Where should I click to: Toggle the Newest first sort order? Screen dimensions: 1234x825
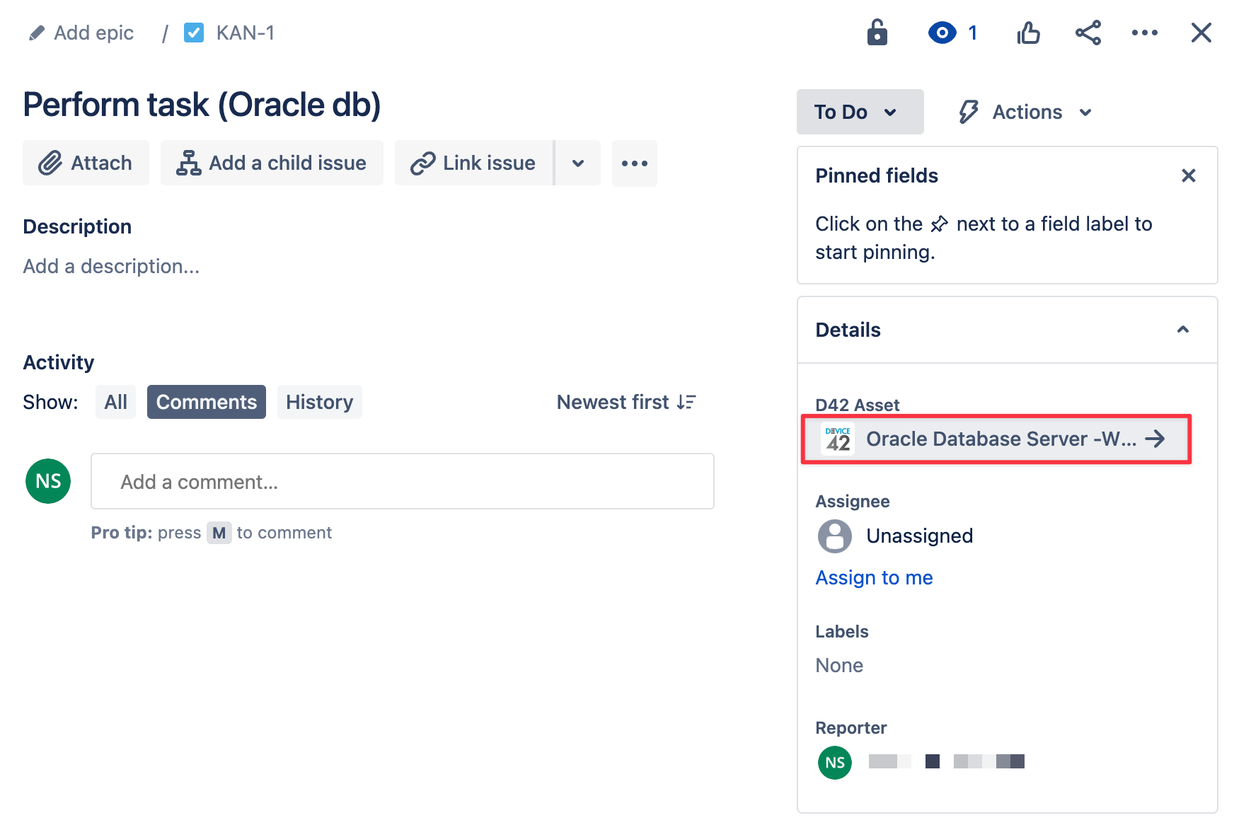[x=626, y=403]
